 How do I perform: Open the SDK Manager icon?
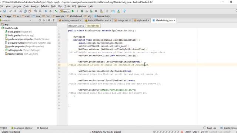click(x=118, y=11)
